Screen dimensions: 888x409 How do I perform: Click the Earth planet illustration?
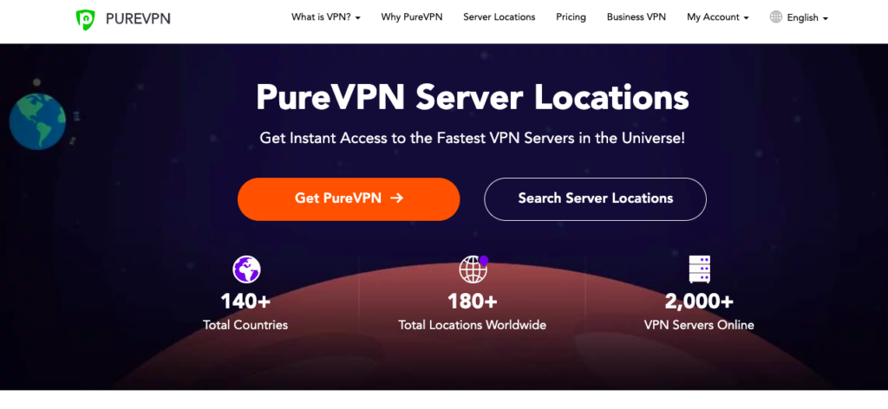[37, 121]
